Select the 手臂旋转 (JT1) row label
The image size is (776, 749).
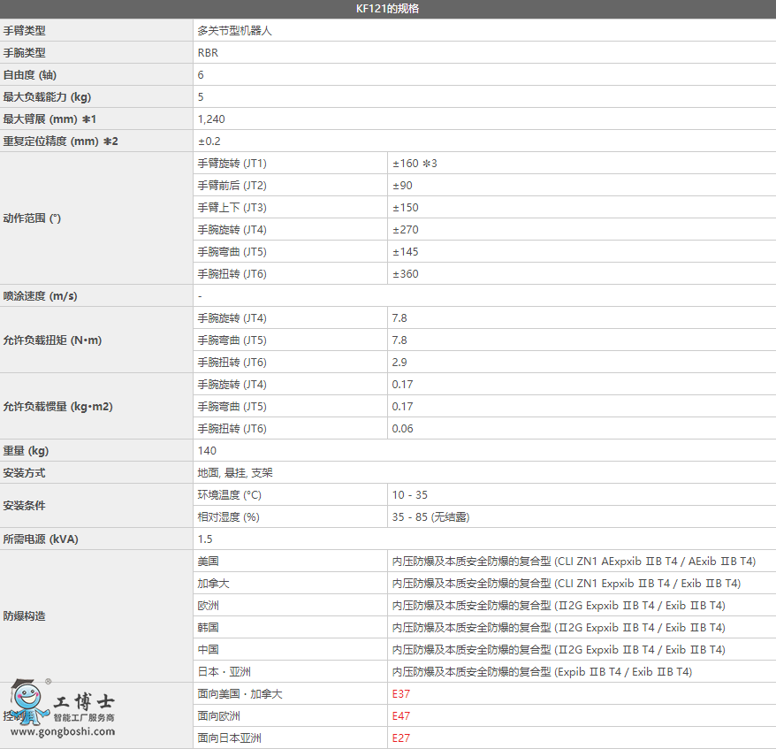(x=232, y=164)
